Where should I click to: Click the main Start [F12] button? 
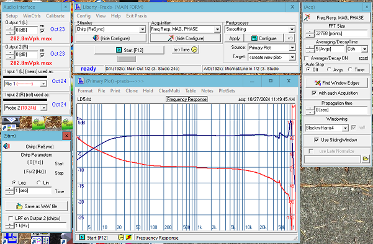tap(130, 50)
